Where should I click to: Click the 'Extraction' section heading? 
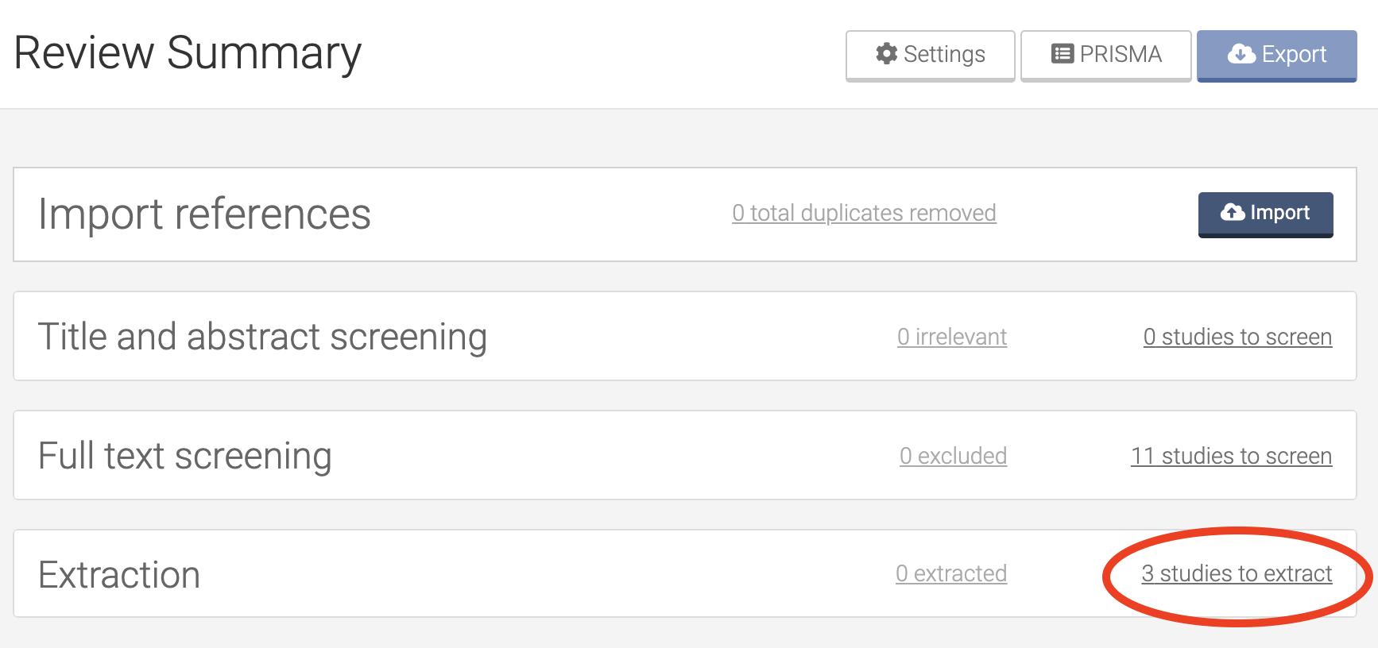[x=119, y=575]
